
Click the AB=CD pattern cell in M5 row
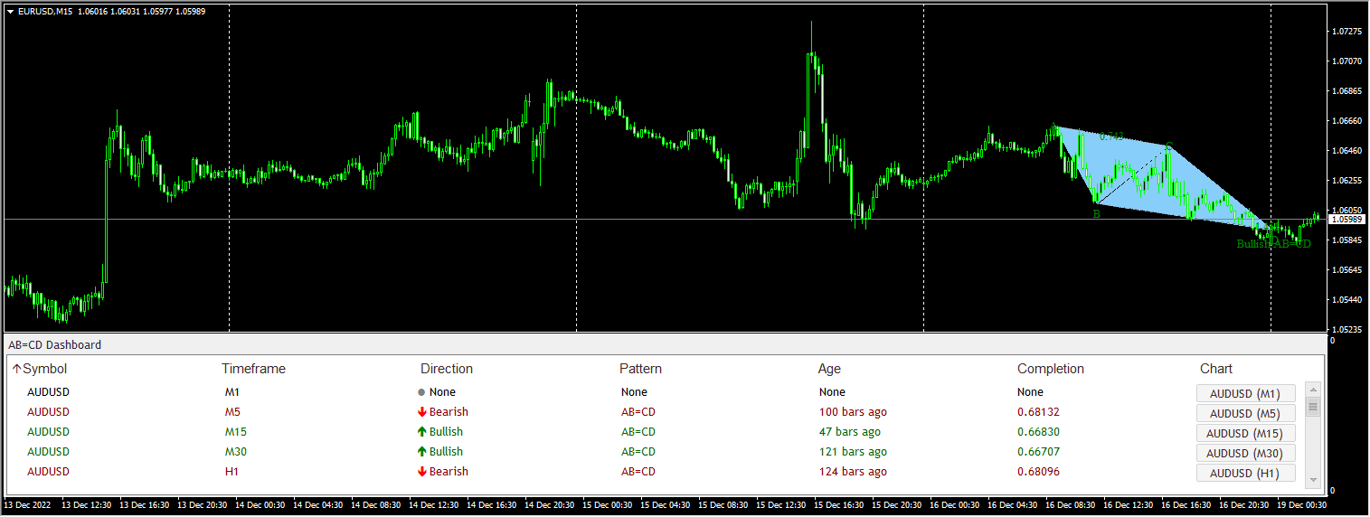tap(638, 412)
